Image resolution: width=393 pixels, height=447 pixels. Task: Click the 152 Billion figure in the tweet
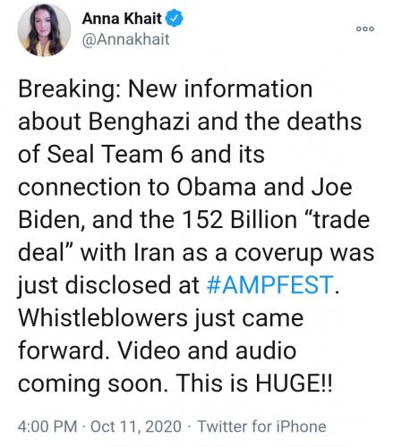pos(240,220)
